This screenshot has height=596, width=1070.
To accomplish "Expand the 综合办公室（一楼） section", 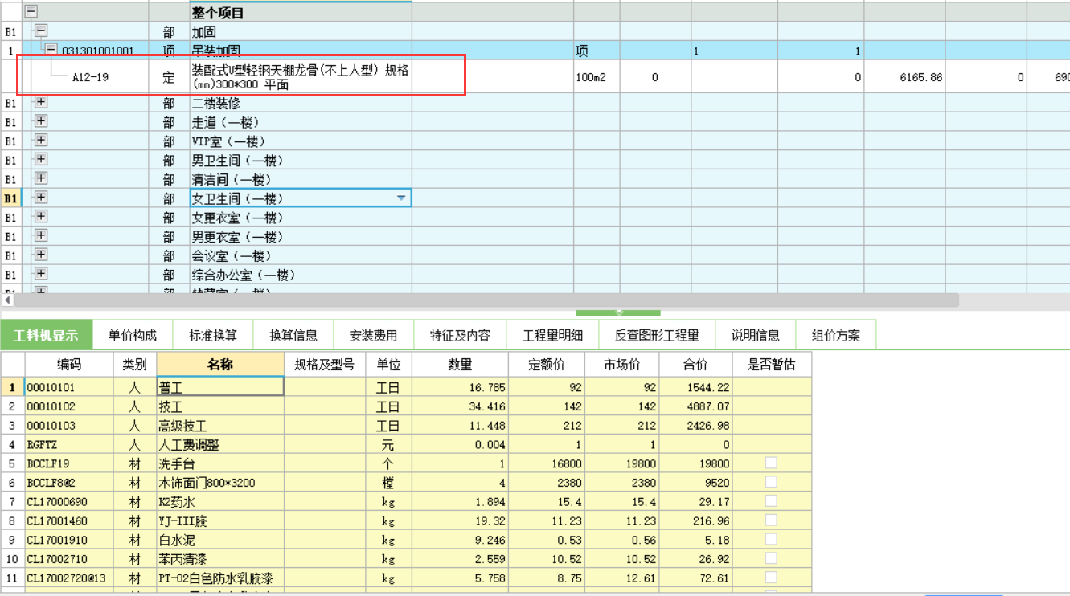I will pos(41,274).
